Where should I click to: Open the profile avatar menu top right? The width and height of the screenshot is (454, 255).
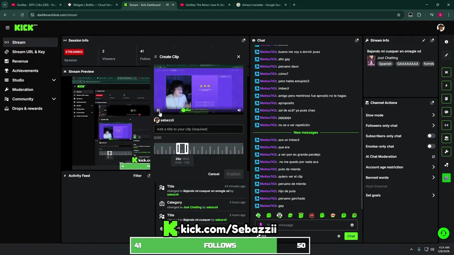click(441, 28)
